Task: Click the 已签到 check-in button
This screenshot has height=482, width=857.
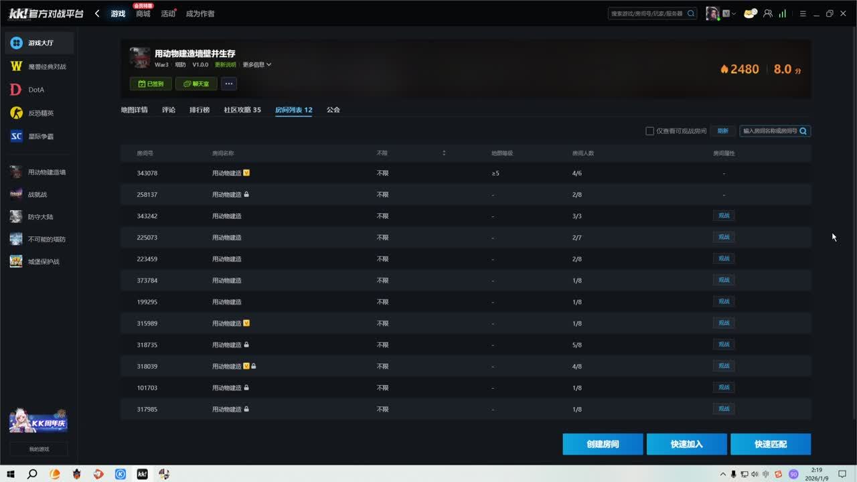Action: pos(151,84)
